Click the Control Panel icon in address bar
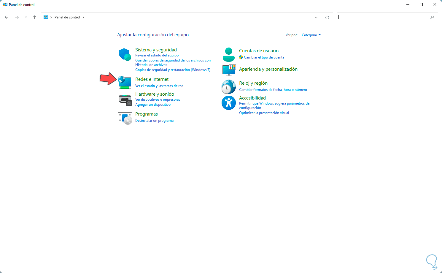442x273 pixels. point(46,17)
